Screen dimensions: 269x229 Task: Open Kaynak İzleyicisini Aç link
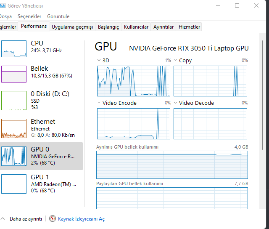[x=81, y=219]
